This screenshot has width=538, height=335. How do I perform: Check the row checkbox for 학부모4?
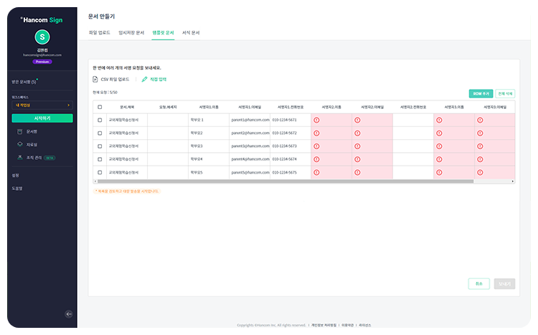(x=100, y=159)
